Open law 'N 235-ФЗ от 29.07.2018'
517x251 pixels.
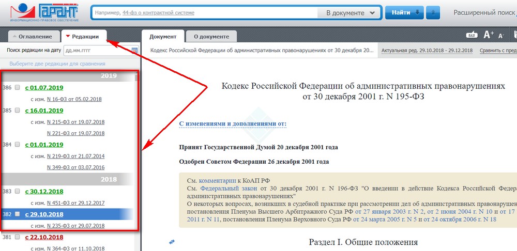(76, 226)
